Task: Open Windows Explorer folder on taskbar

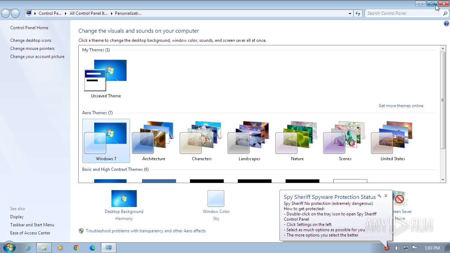Action: click(44, 248)
